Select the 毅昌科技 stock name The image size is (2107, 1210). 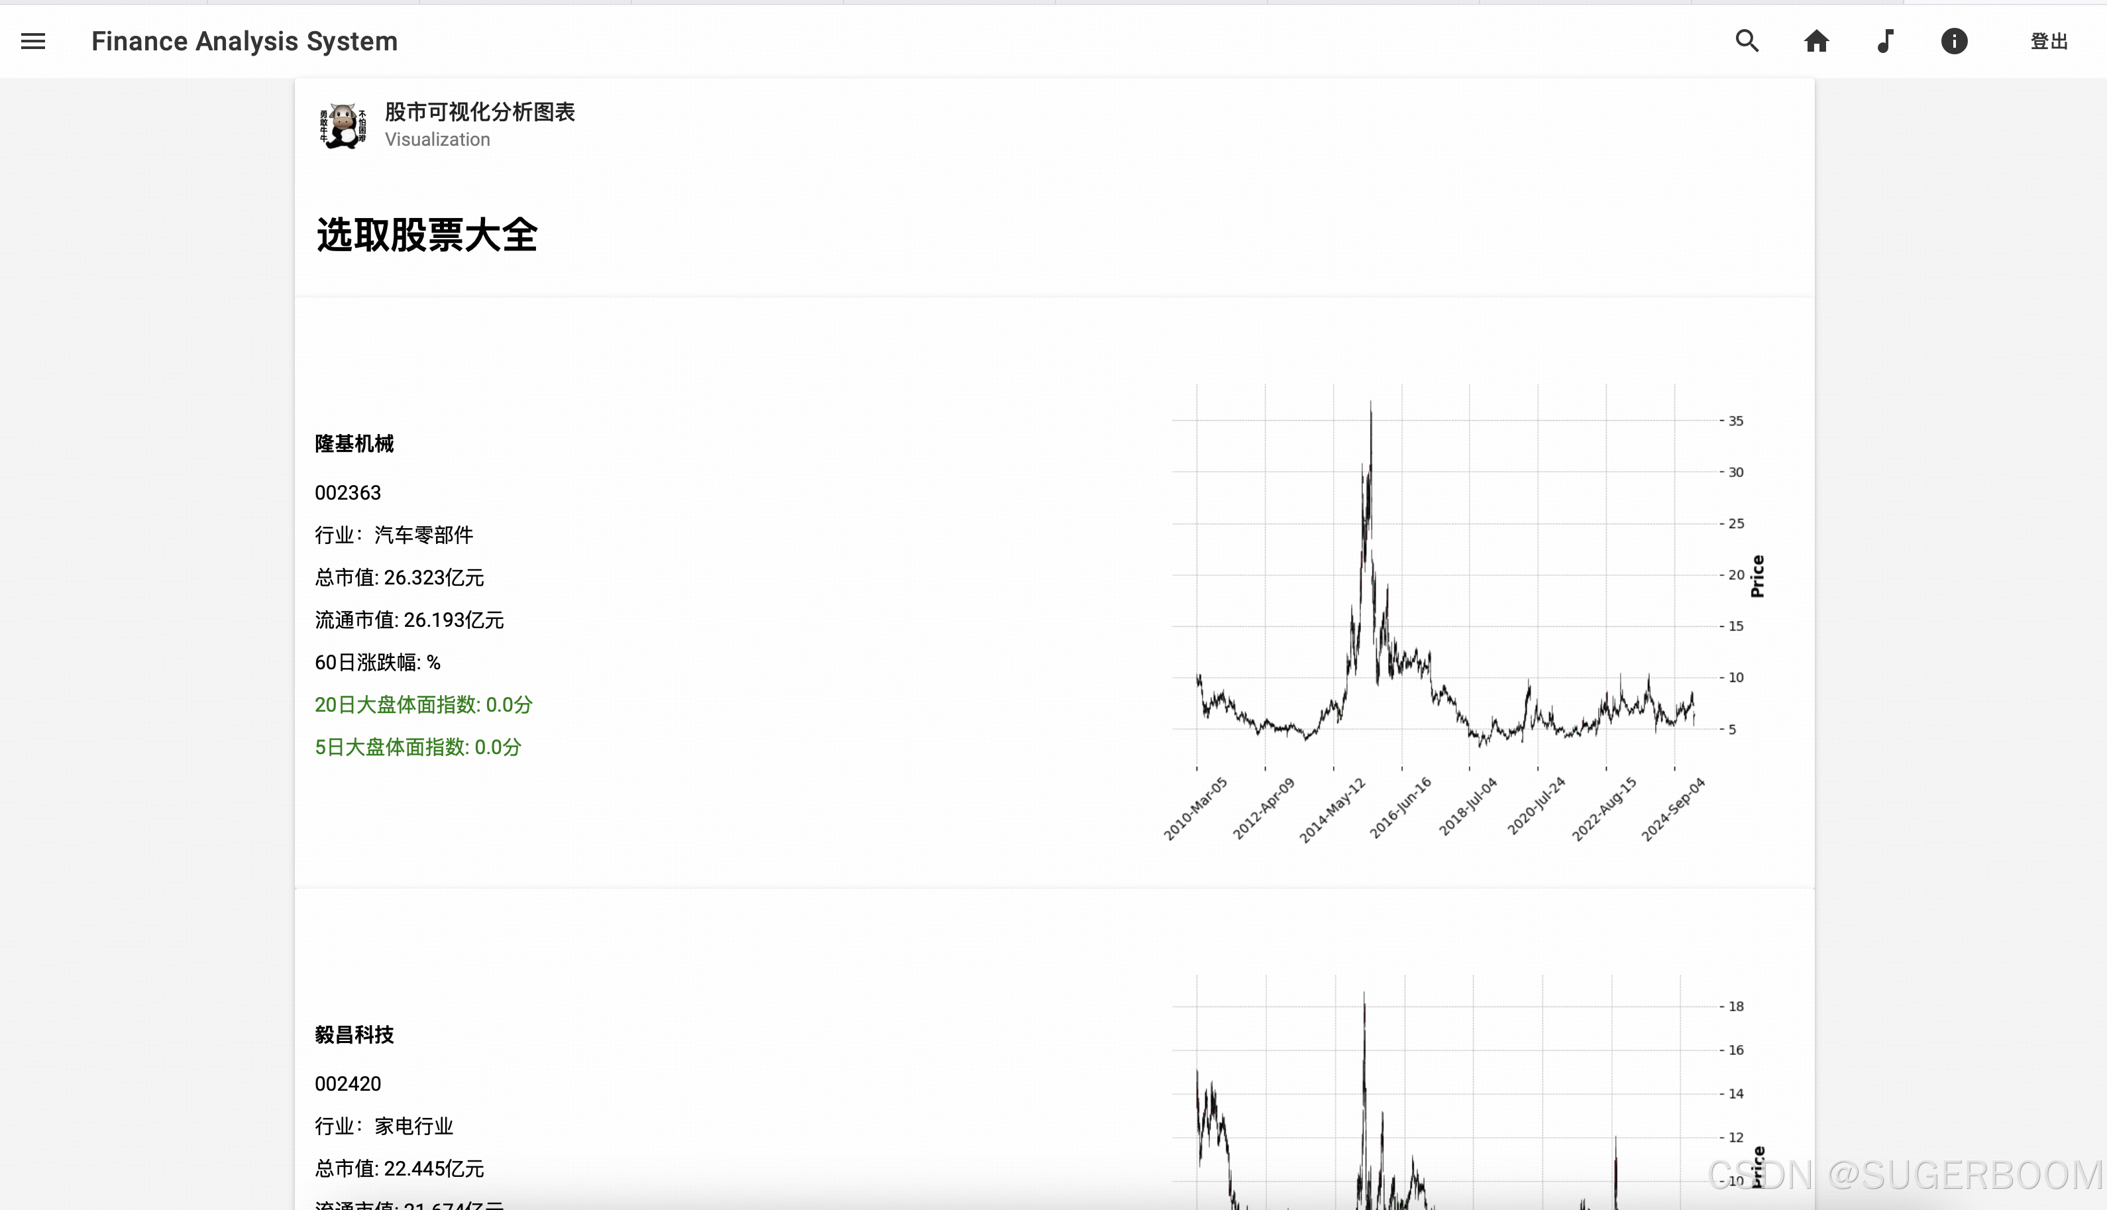point(354,1034)
